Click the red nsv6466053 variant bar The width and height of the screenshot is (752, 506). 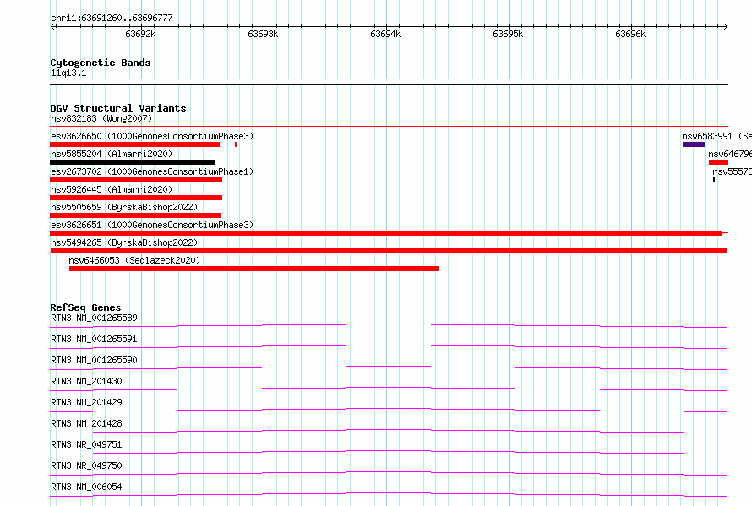tap(254, 269)
